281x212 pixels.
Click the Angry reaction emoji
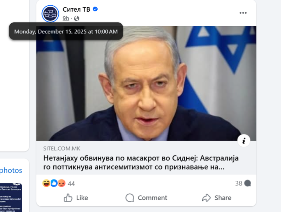tap(62, 183)
